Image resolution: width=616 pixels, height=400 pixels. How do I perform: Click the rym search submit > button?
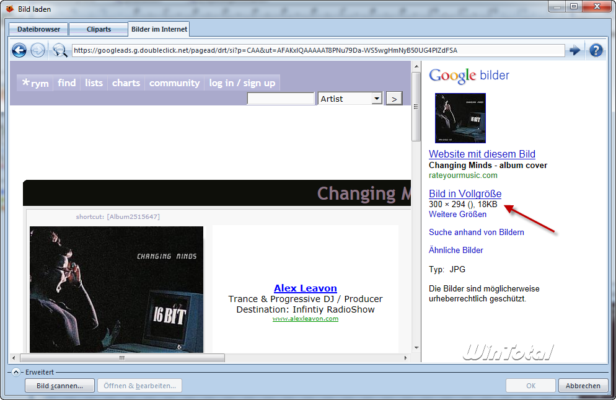(x=394, y=99)
